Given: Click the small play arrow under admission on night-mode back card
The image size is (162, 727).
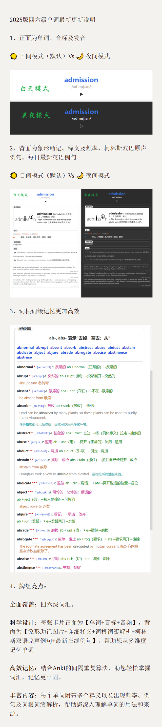Looking at the screenshot, I should tap(117, 201).
